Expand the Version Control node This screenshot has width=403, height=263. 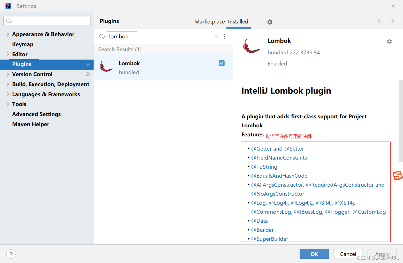click(8, 74)
